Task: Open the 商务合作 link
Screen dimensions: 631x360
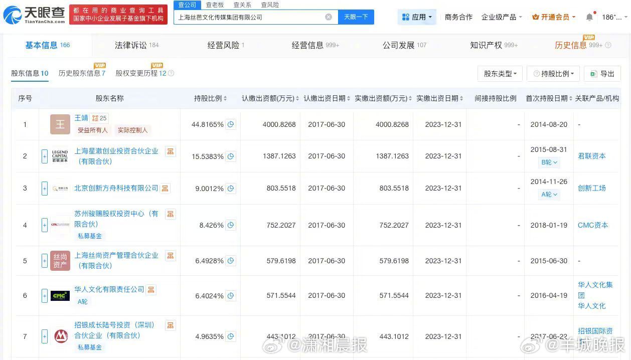Action: coord(458,17)
